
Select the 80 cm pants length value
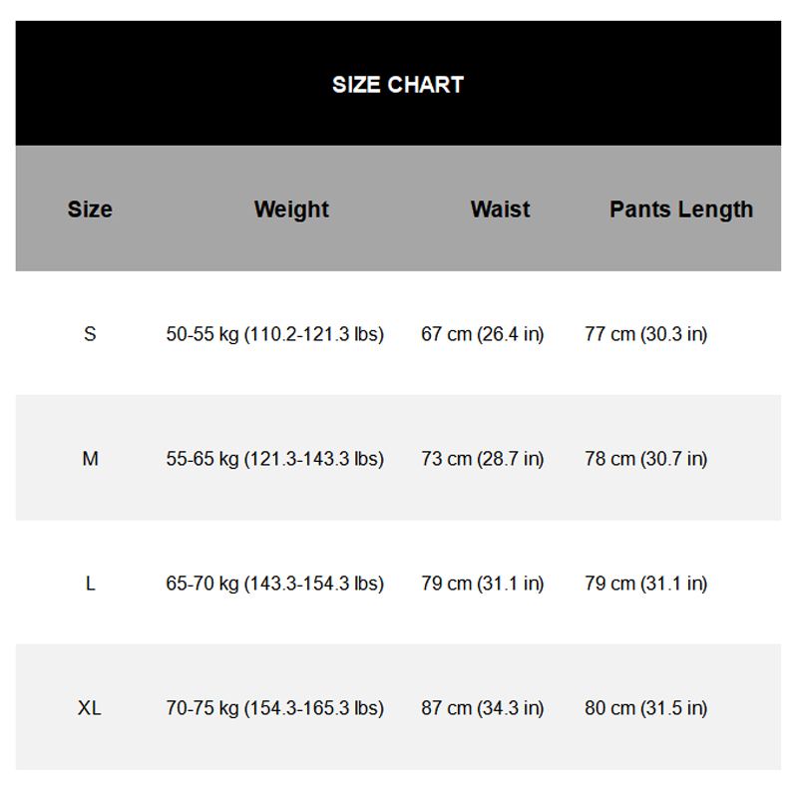click(645, 708)
